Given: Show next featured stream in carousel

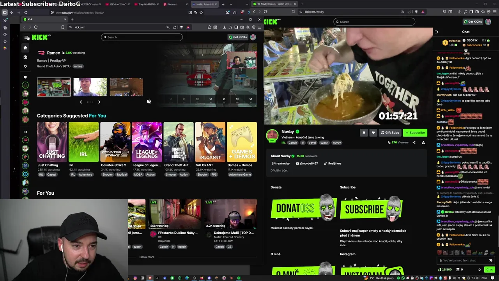Looking at the screenshot, I should click(x=99, y=102).
